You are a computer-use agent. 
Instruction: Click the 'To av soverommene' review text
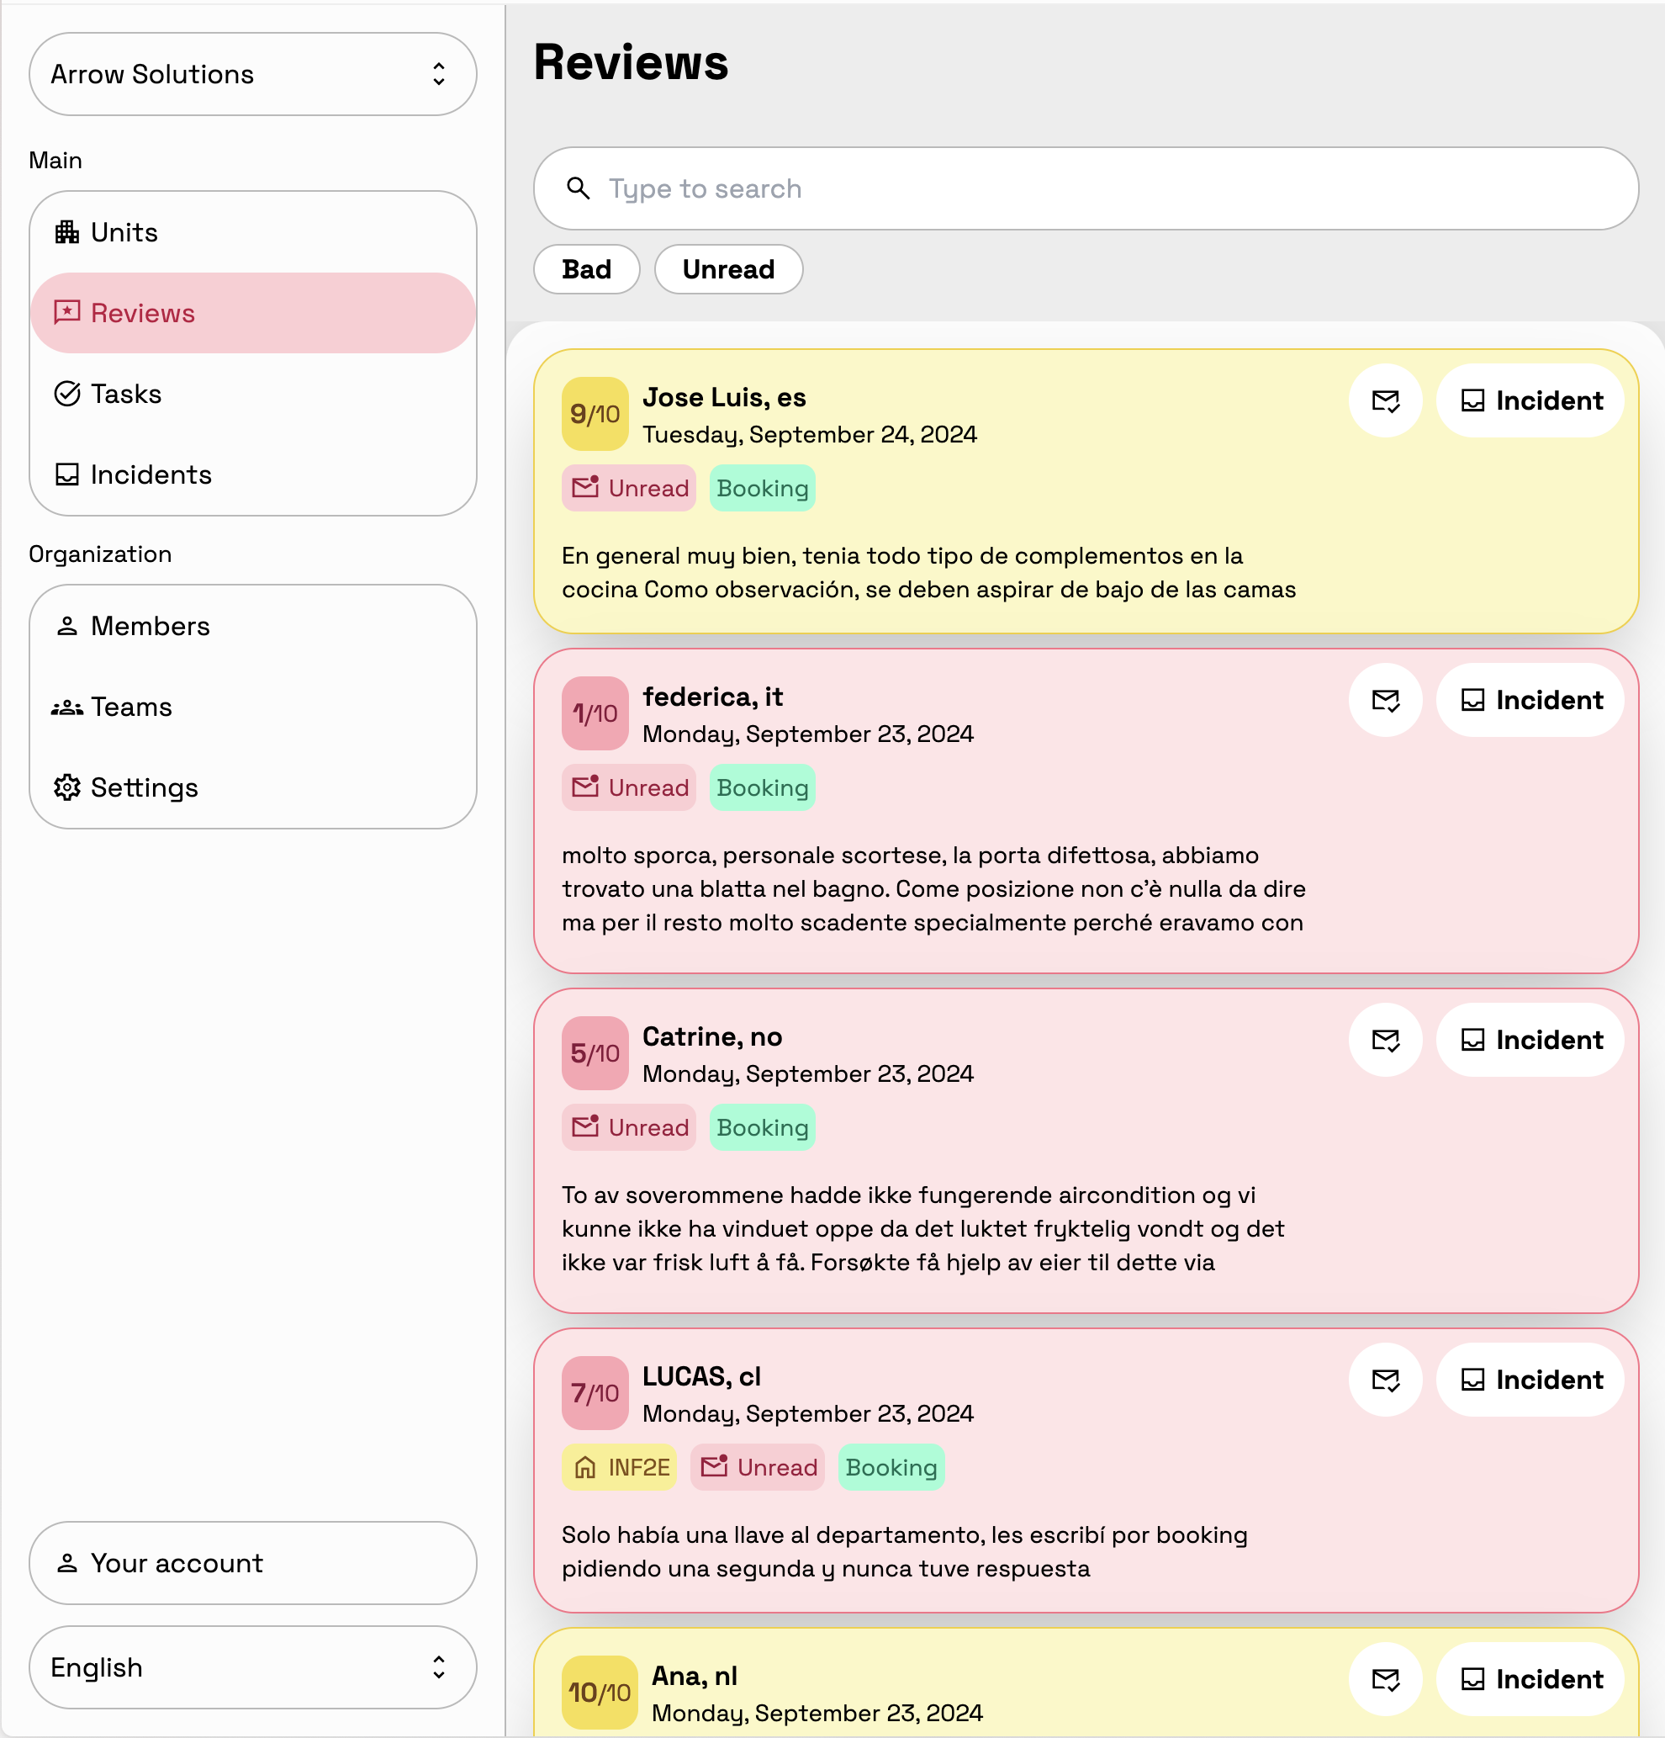[x=923, y=1229]
